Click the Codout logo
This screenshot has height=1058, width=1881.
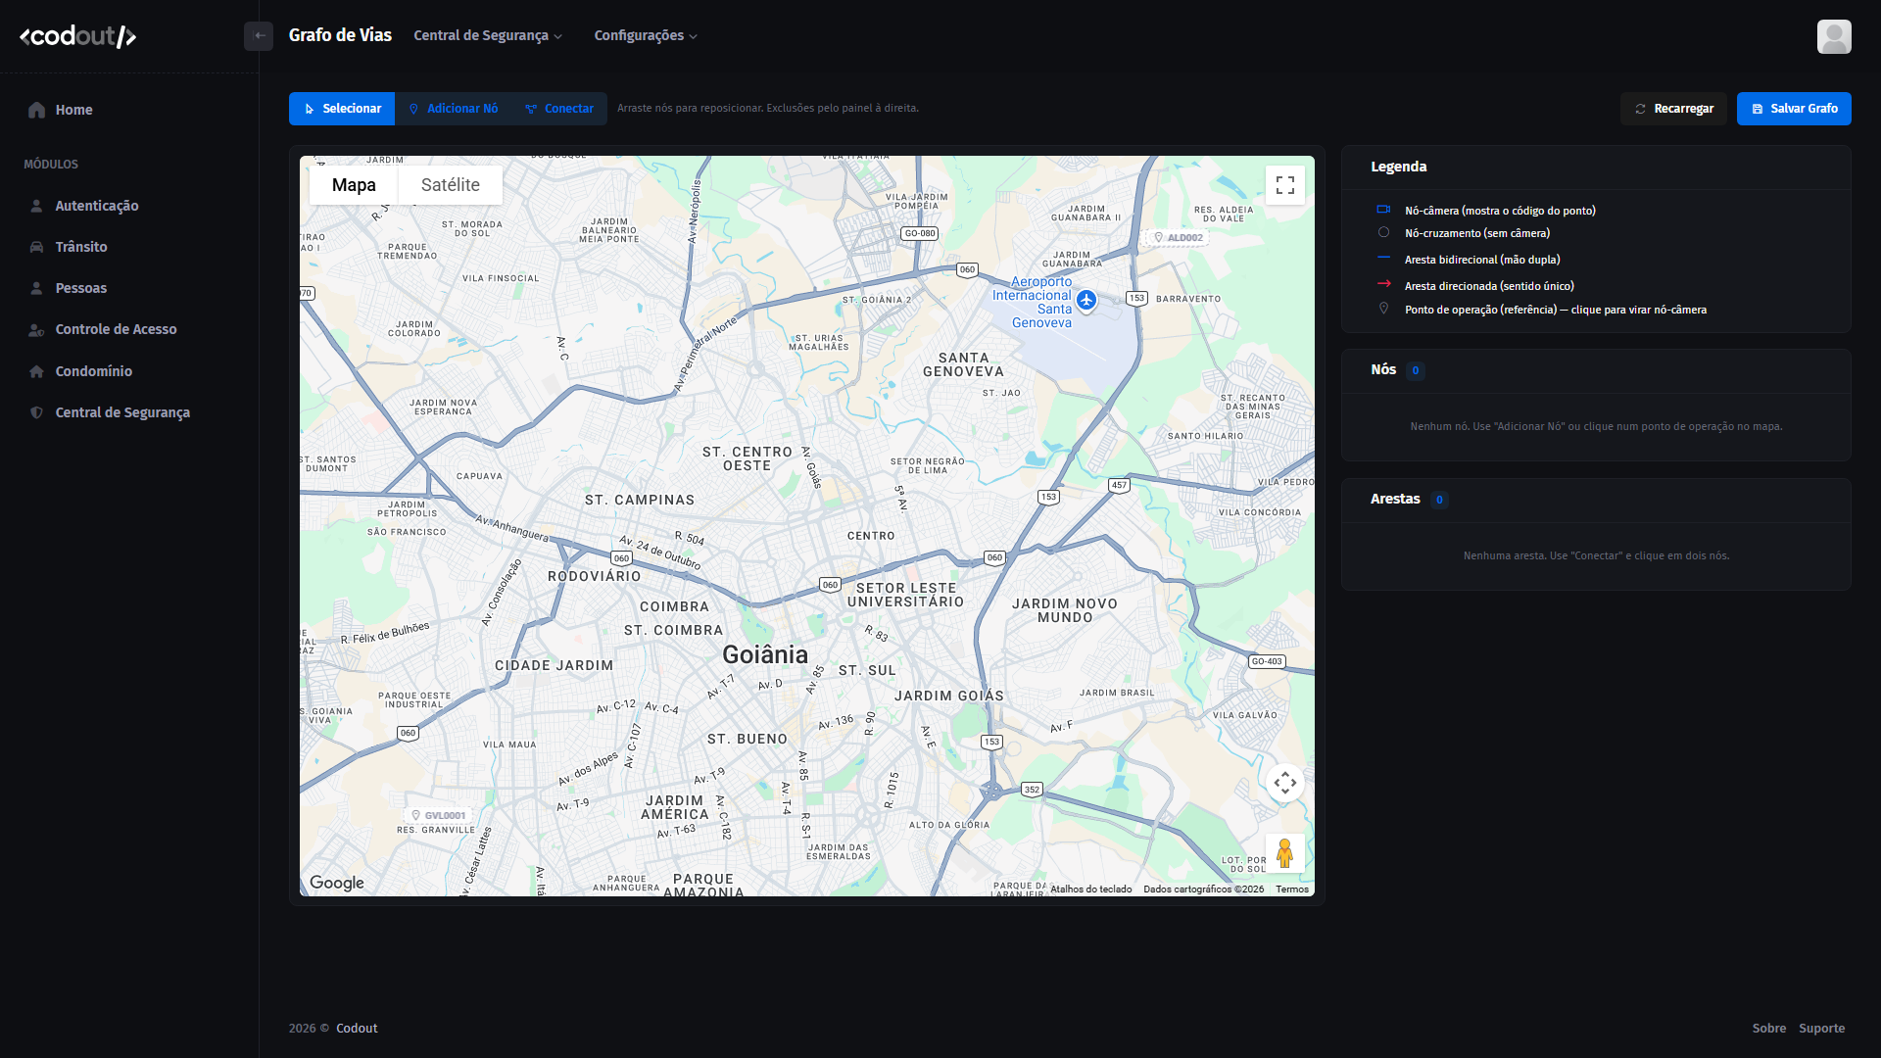point(77,36)
